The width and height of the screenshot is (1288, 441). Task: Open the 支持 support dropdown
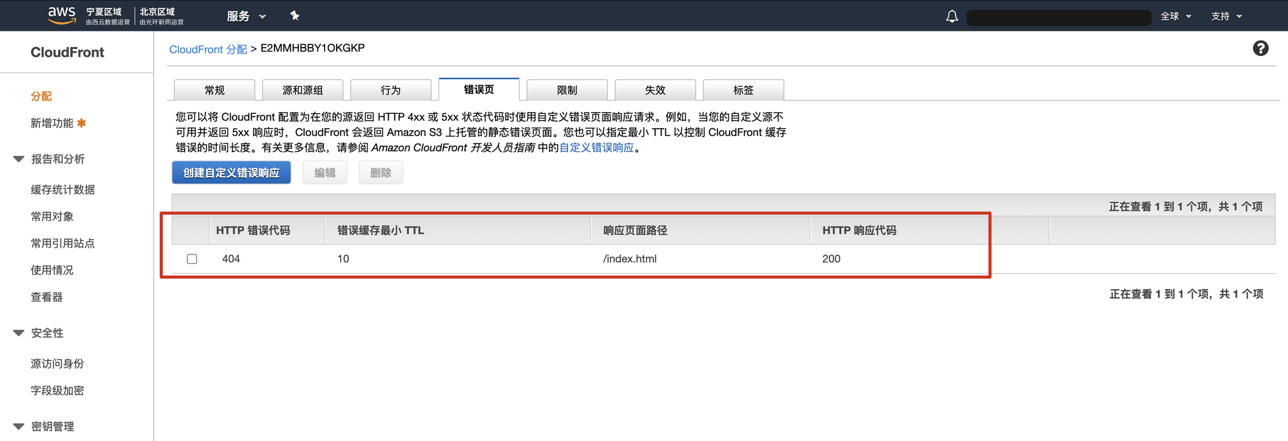(1226, 17)
